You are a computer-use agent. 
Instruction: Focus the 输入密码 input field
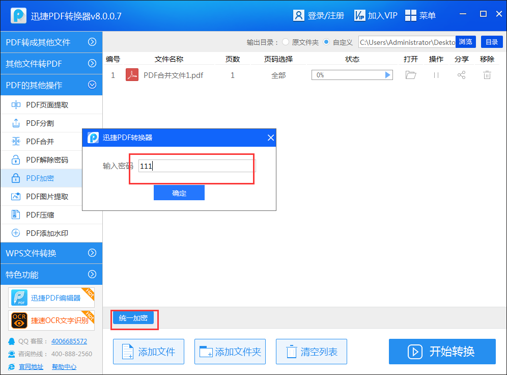(197, 166)
